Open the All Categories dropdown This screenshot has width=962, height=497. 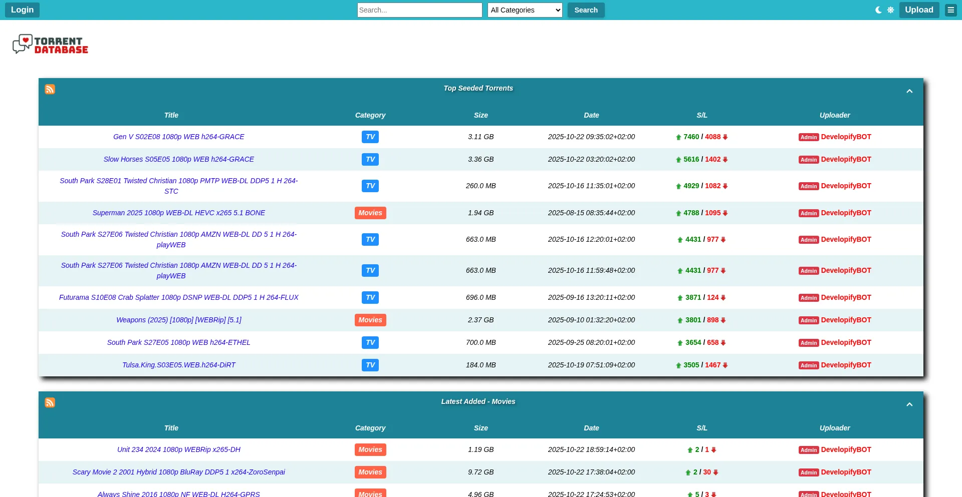[525, 10]
